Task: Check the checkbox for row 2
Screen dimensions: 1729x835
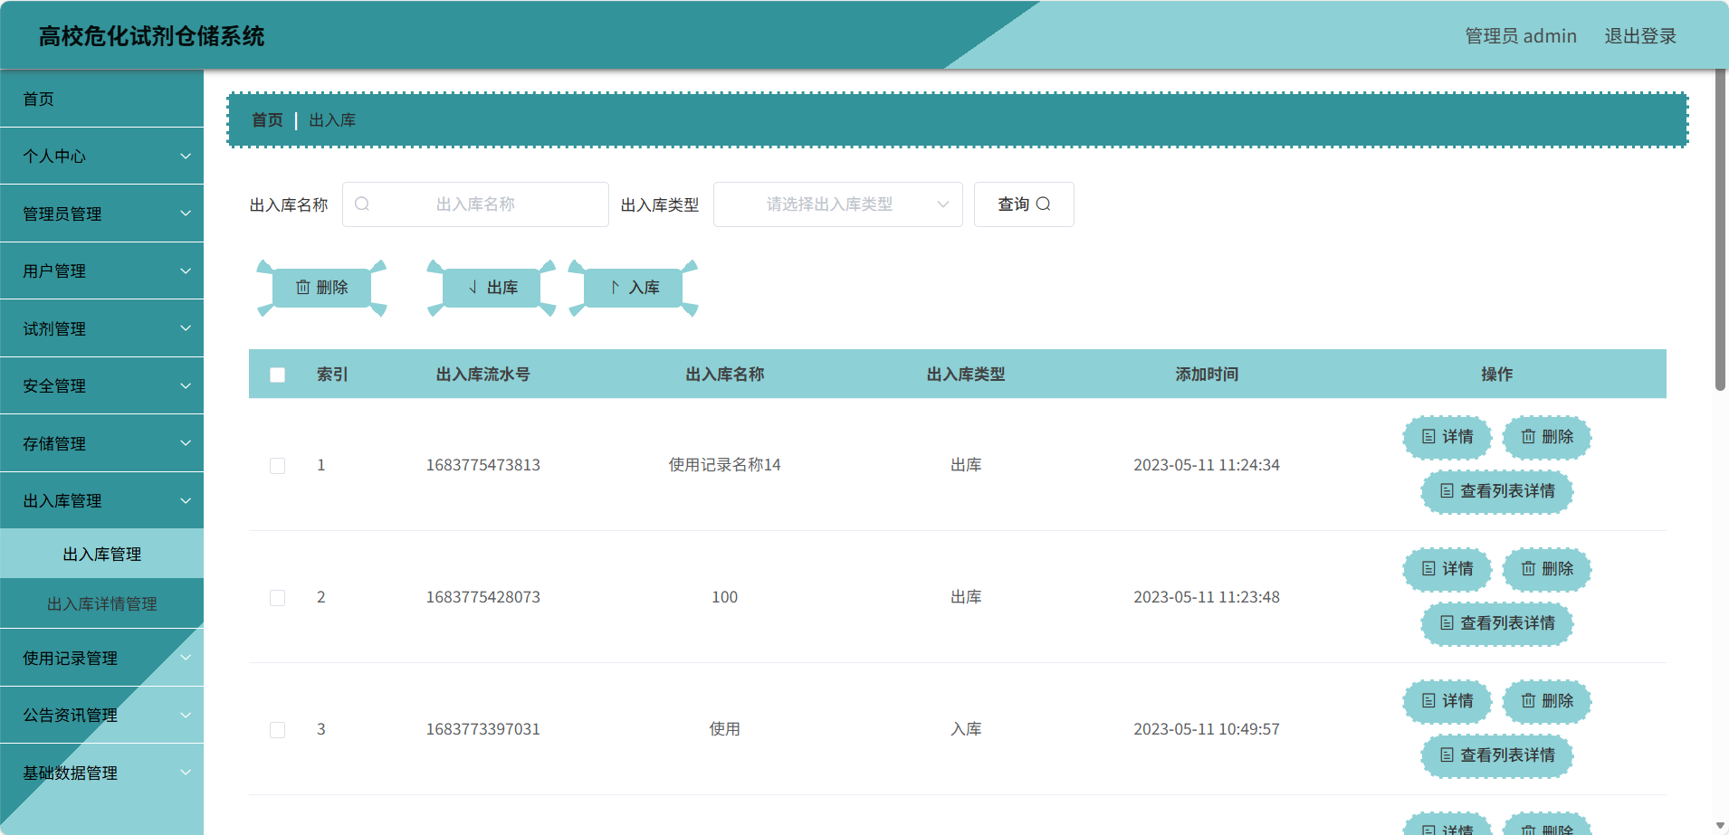Action: click(x=278, y=598)
